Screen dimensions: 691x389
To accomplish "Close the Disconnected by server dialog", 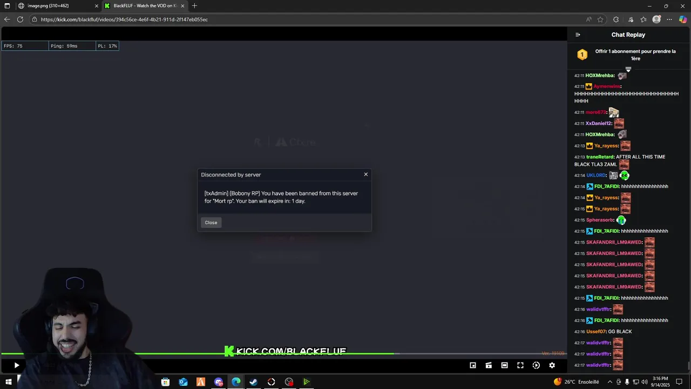I will click(x=366, y=174).
